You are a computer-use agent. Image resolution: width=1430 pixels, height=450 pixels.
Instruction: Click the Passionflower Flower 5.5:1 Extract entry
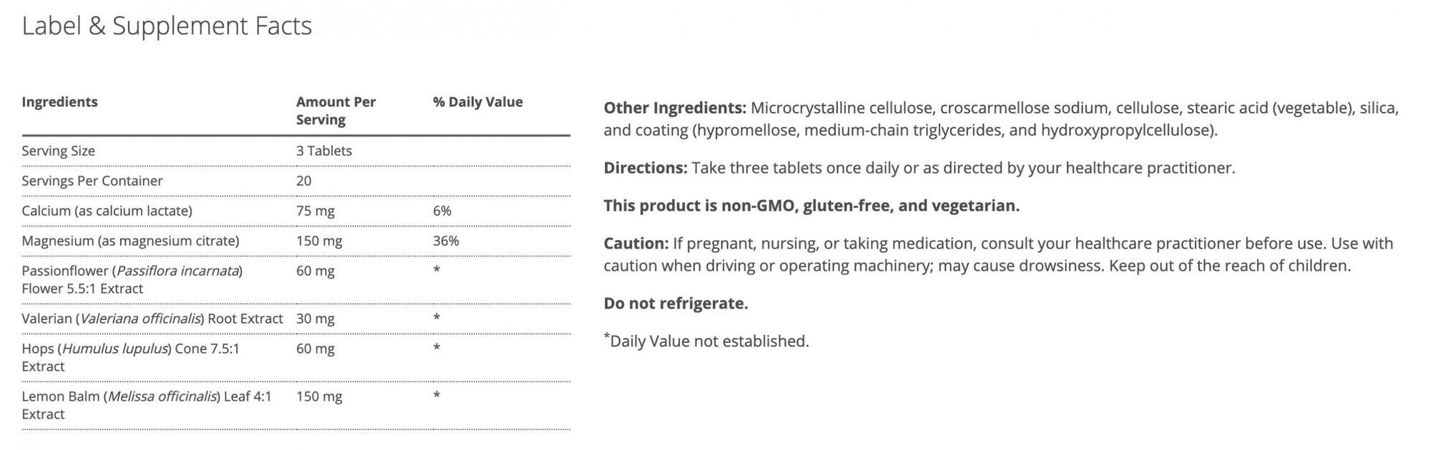132,279
